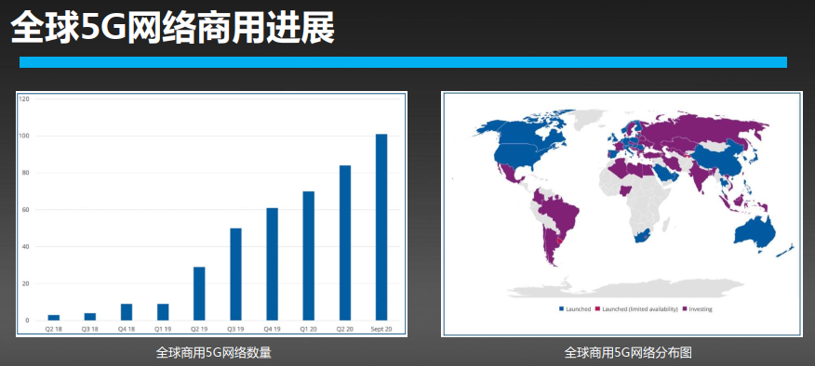The width and height of the screenshot is (815, 366).
Task: Click the red Launched (limited availability) swatch
Action: click(x=597, y=309)
